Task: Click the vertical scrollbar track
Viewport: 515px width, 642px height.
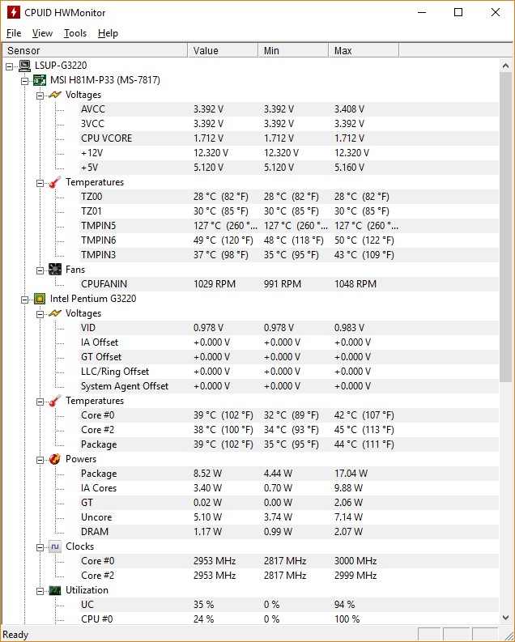Action: (507, 486)
